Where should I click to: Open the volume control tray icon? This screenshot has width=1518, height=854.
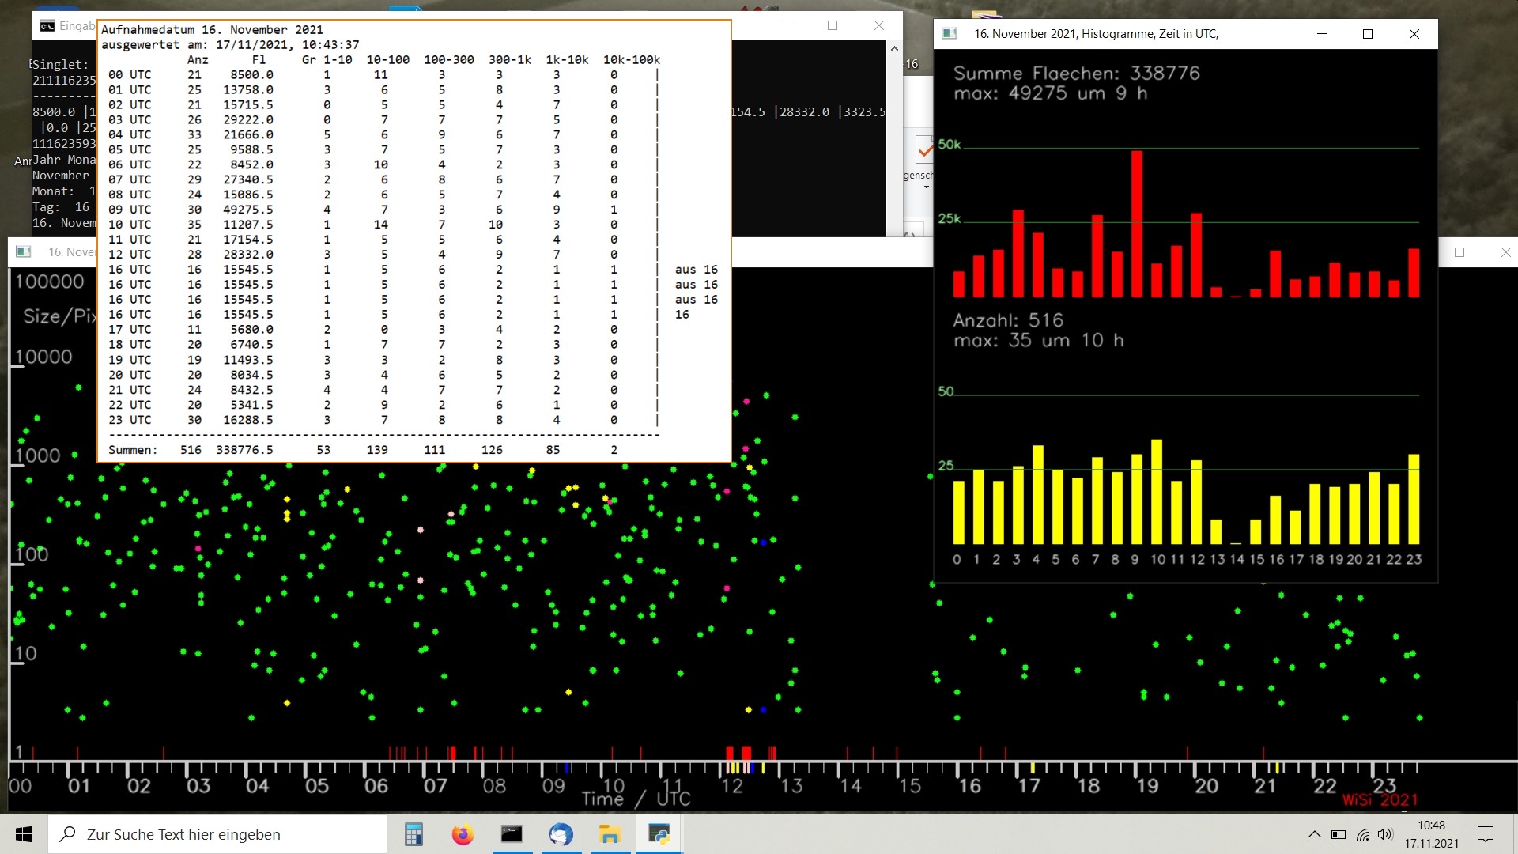(x=1385, y=834)
